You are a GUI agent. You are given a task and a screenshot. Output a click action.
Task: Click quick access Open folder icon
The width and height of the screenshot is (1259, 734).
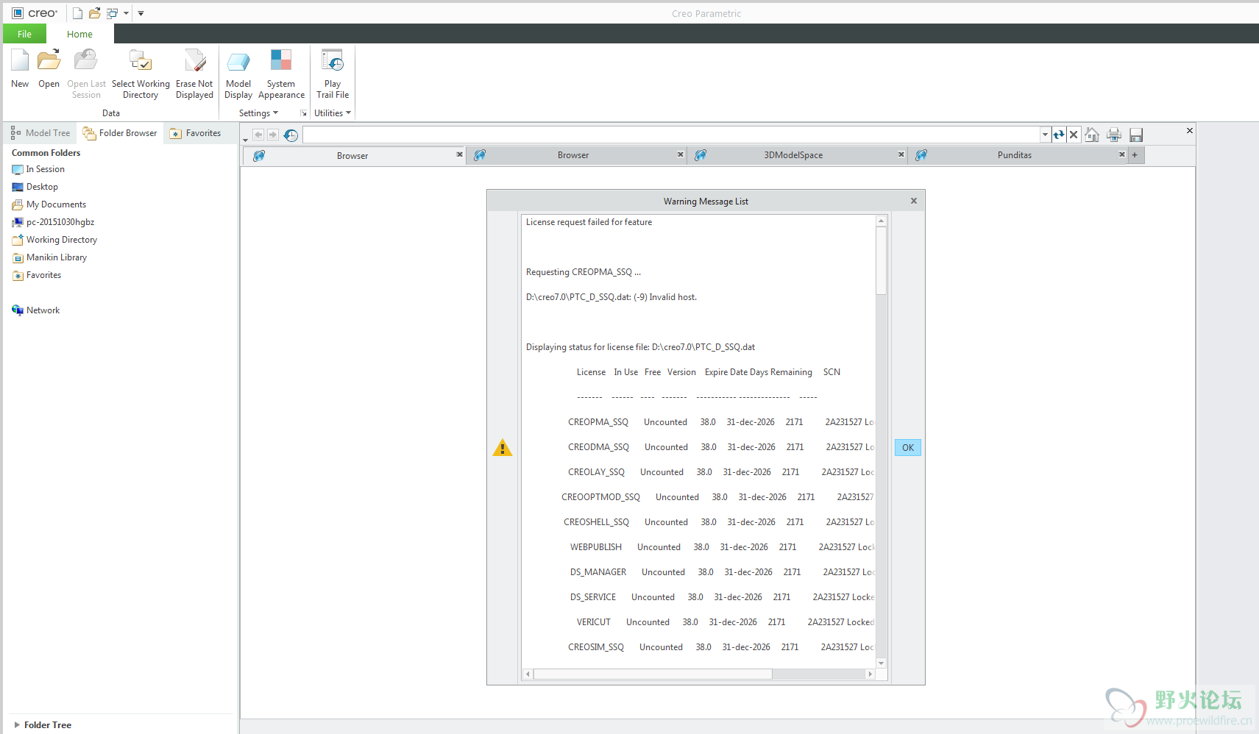pos(95,13)
